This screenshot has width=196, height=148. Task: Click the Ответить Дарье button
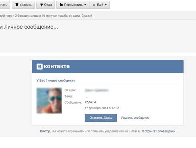click(101, 118)
